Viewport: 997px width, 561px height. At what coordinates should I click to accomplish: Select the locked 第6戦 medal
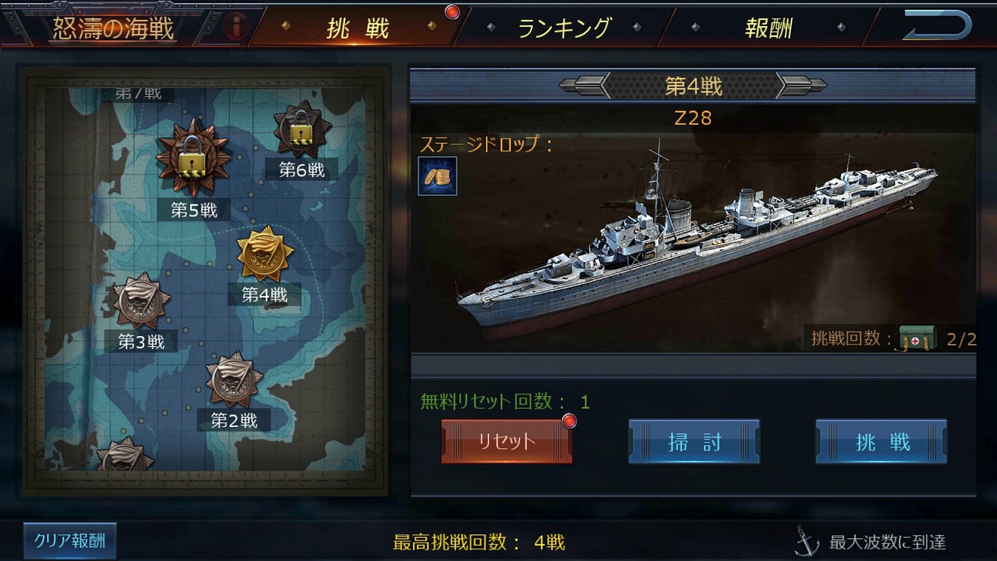click(x=302, y=130)
